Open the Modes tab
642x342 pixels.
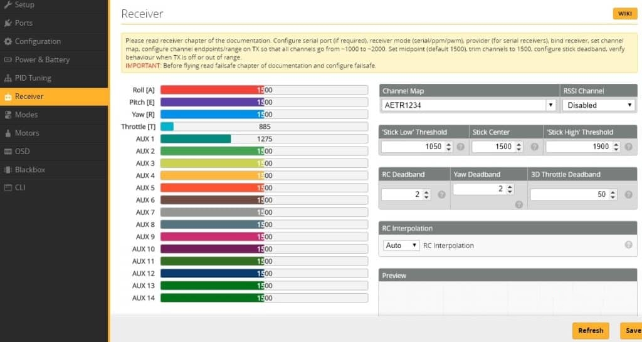coord(54,115)
